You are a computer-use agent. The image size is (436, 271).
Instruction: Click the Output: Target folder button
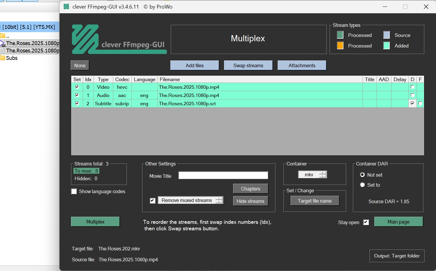point(397,256)
